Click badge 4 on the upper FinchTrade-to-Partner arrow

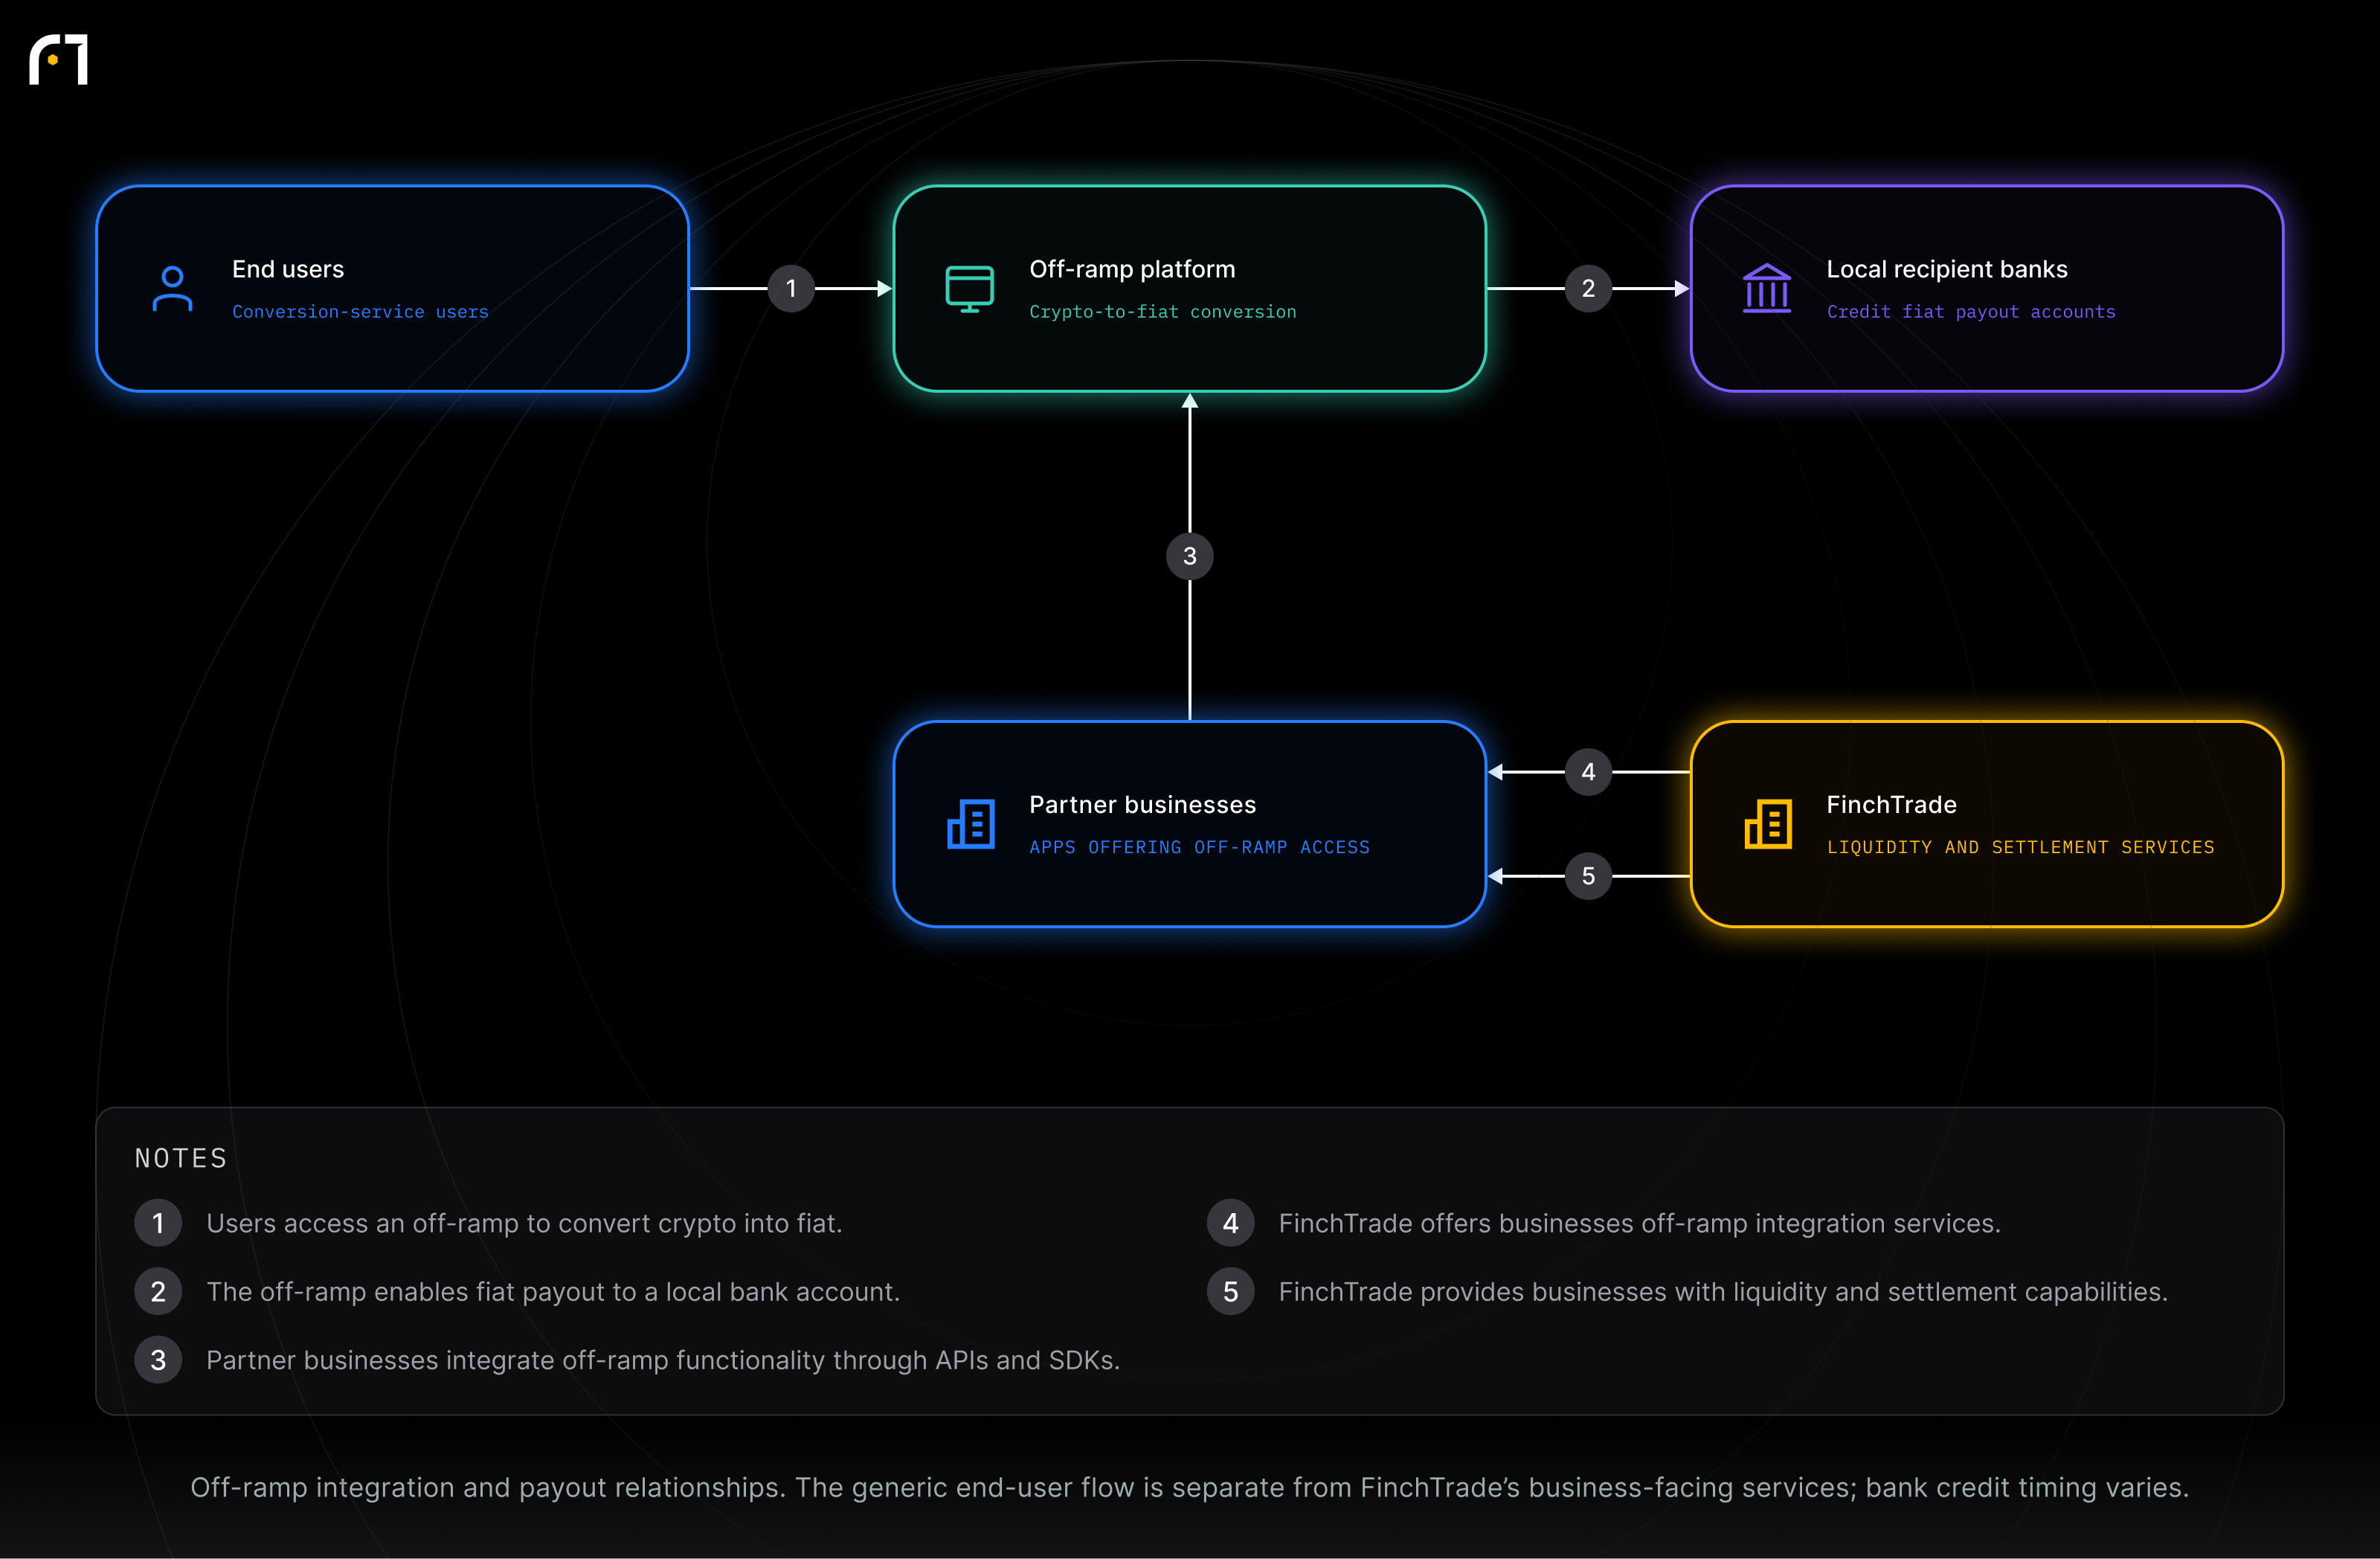point(1588,772)
